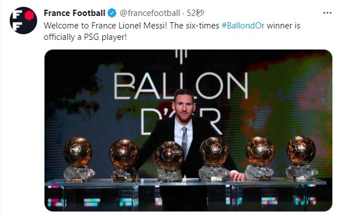This screenshot has height=216, width=342.
Task: Click the "D'OR" lettering in the photo
Action: tap(181, 121)
